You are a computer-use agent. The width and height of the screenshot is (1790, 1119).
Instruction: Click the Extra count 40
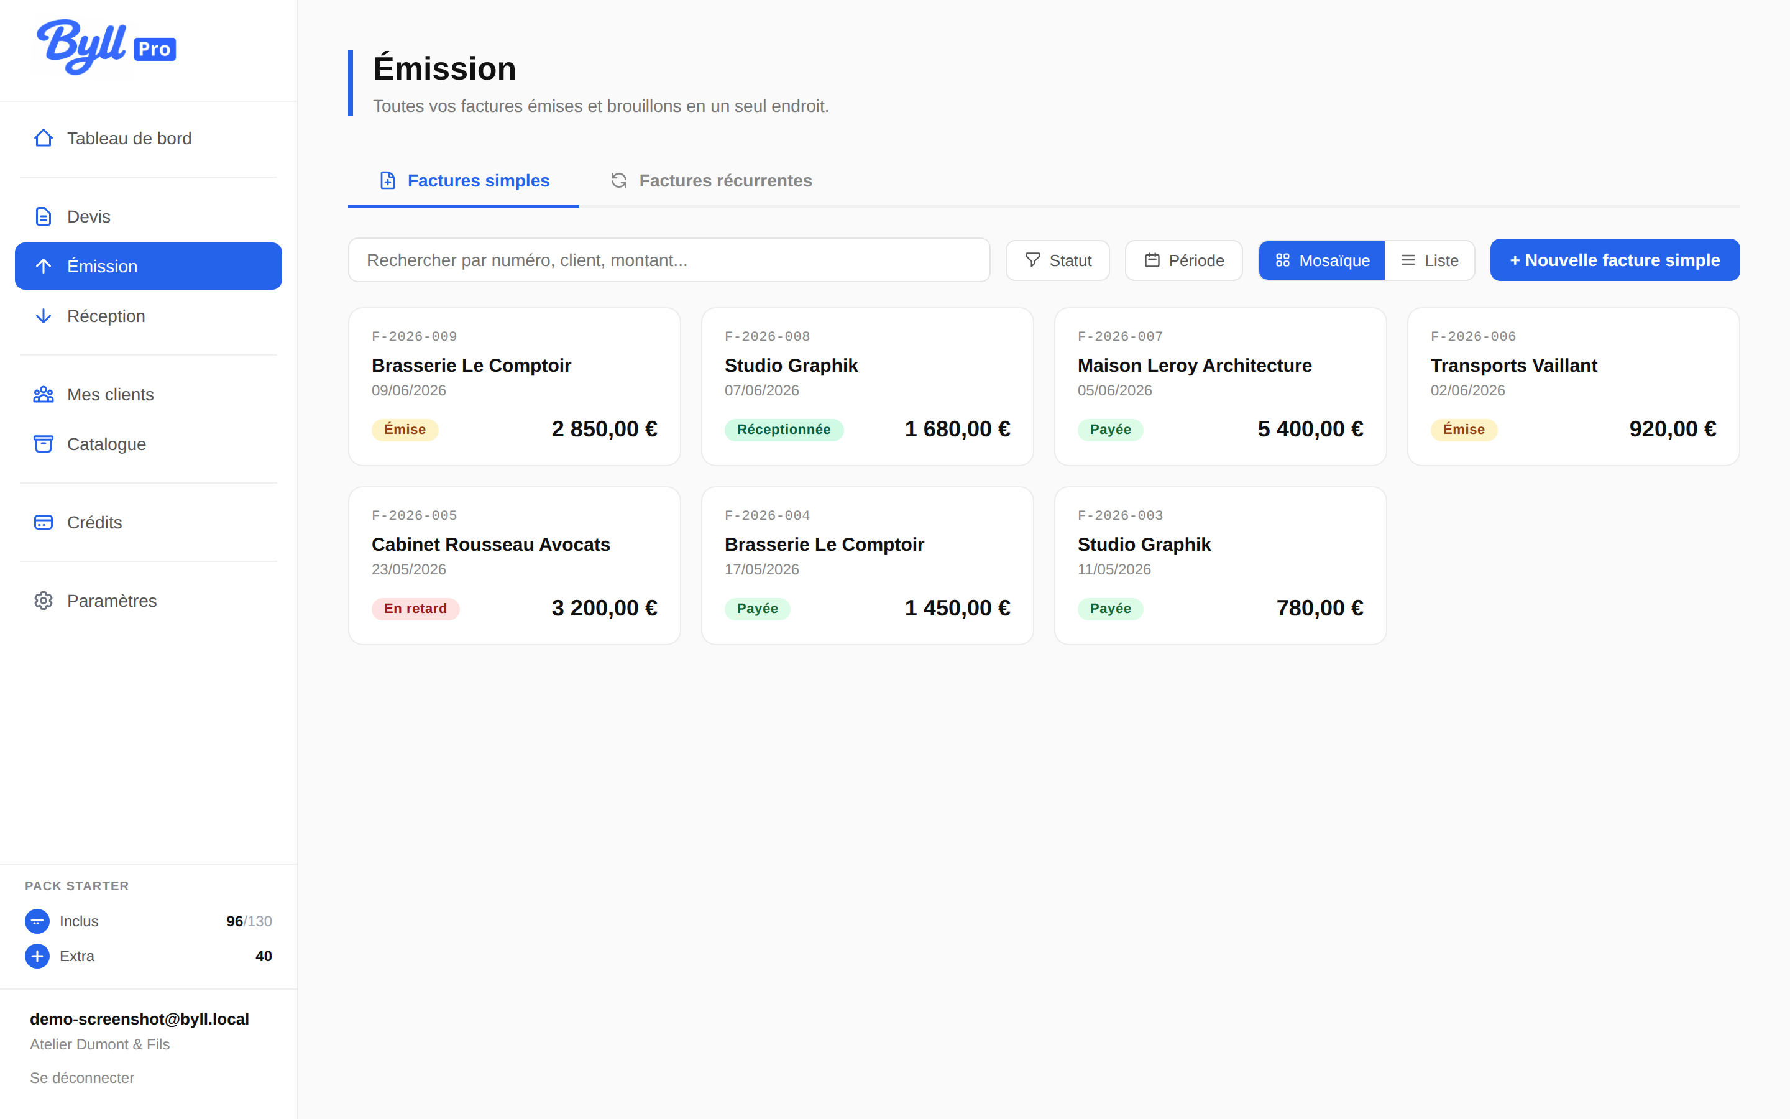click(264, 956)
